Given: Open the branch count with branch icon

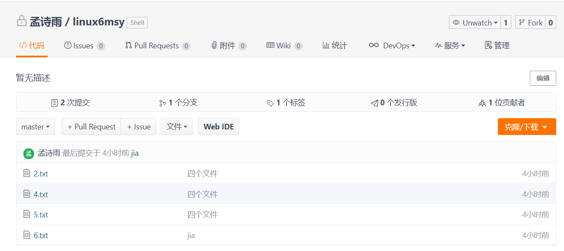Looking at the screenshot, I should [x=178, y=103].
